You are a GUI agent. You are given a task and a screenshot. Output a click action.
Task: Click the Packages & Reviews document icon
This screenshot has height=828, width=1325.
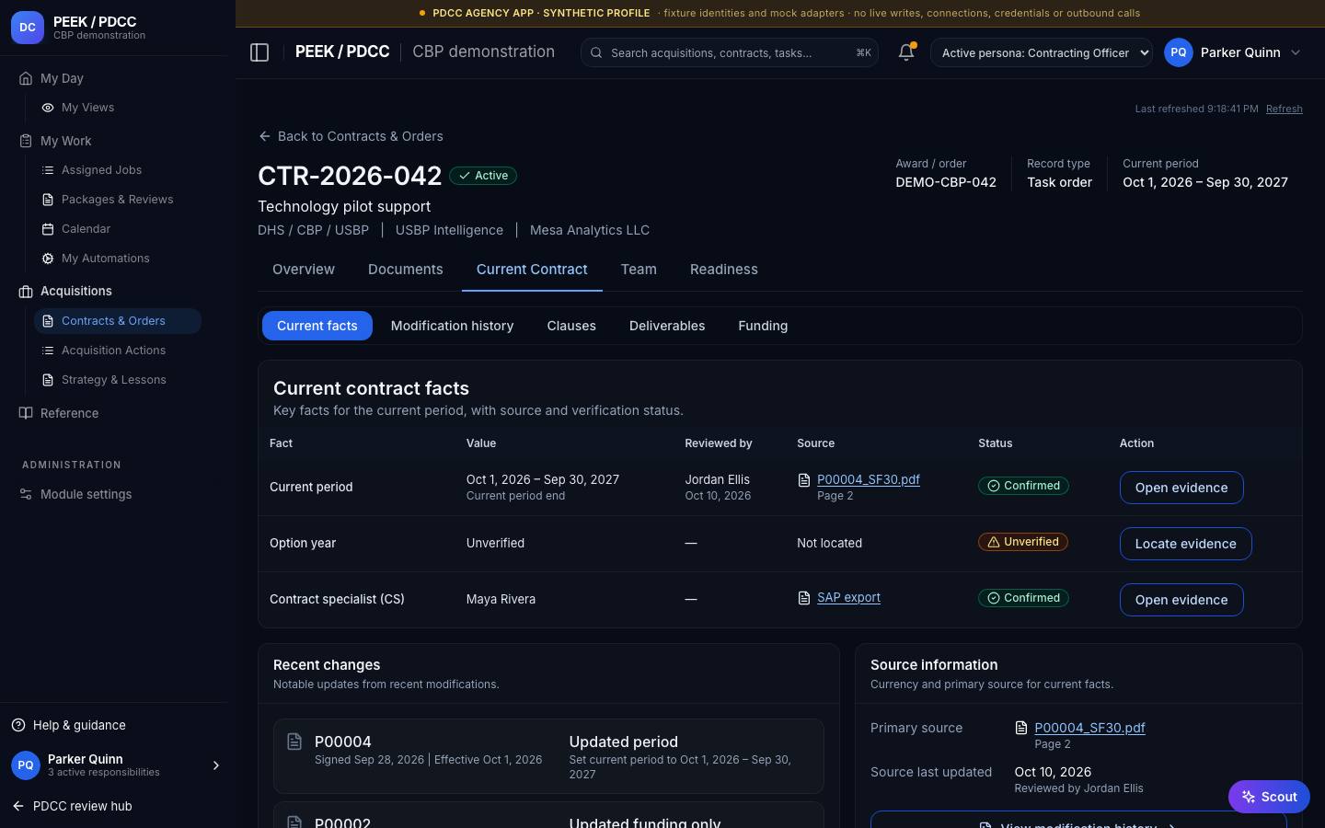click(48, 200)
